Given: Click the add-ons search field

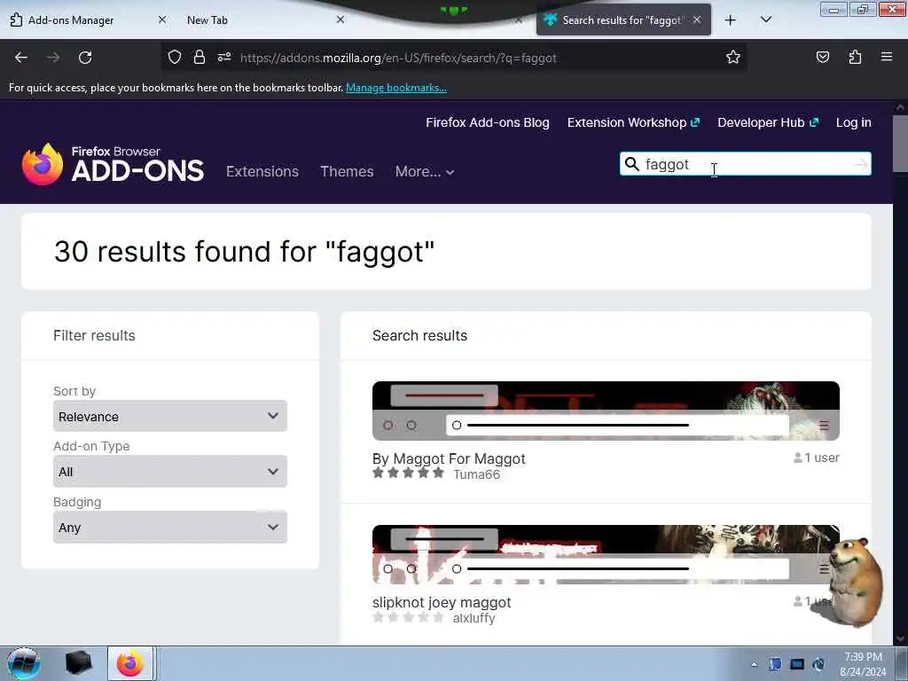Looking at the screenshot, I should click(745, 164).
